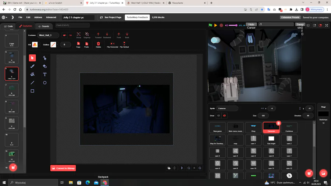
Task: Open the Edit menu
Action: [x=28, y=17]
